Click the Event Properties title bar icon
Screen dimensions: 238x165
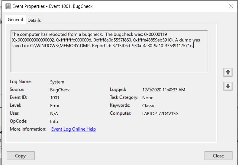coord(8,6)
